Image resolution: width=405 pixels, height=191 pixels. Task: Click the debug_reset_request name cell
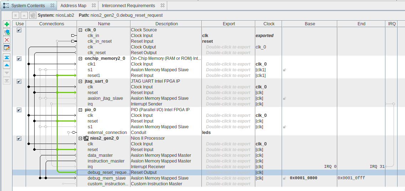(x=104, y=172)
